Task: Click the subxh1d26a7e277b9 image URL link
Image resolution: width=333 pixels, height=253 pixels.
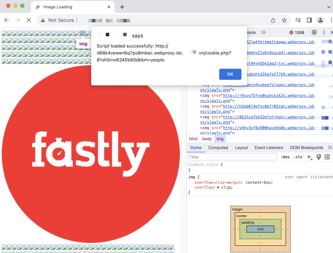Action: click(281, 74)
